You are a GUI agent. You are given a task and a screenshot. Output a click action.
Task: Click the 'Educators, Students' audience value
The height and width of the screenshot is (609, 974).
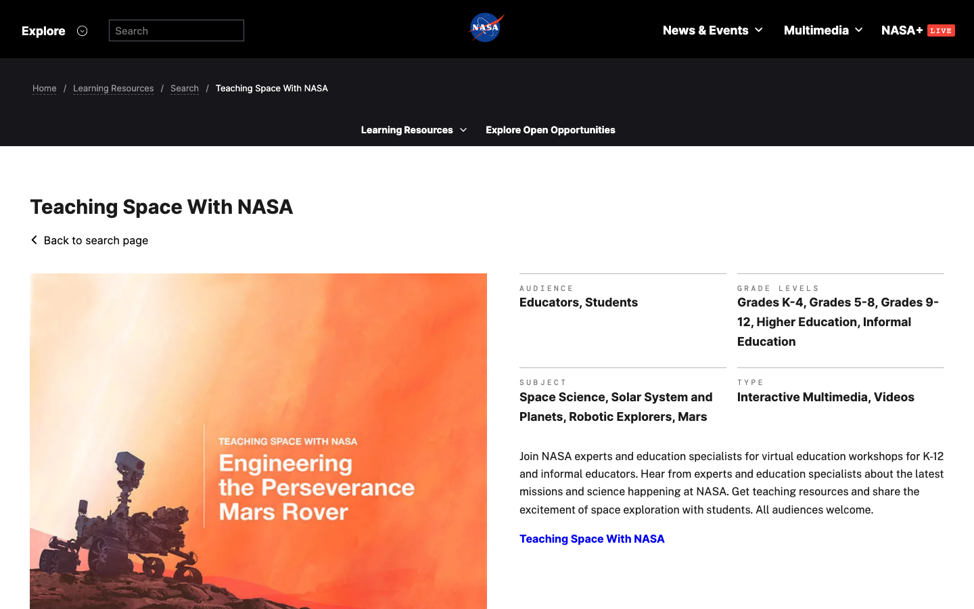pyautogui.click(x=579, y=302)
